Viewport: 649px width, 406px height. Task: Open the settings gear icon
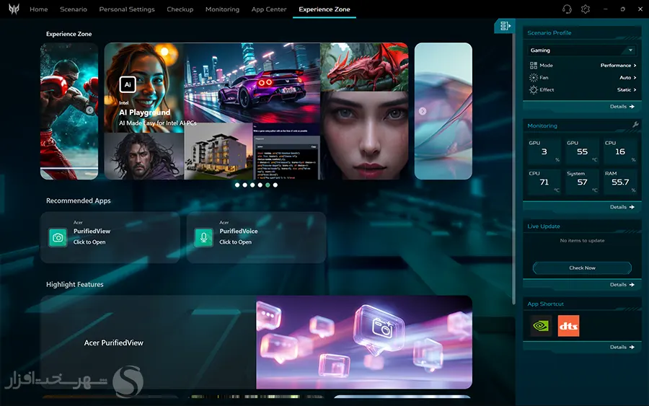tap(586, 9)
